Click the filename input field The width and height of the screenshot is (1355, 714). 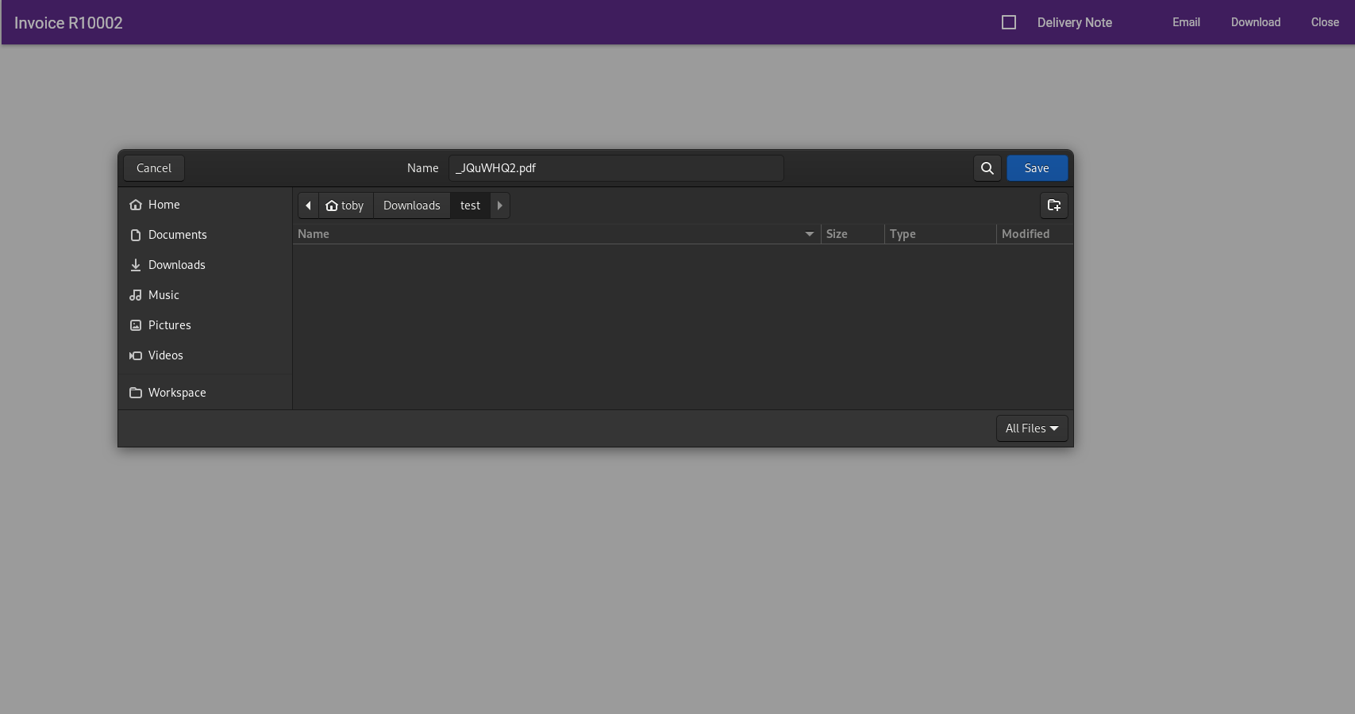615,168
